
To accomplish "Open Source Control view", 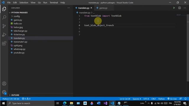I will pos(4,26).
